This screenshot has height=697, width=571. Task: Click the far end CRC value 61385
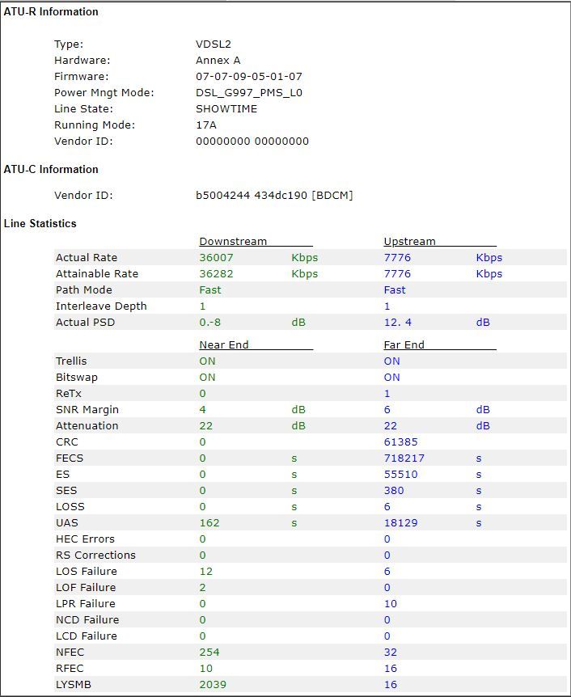(400, 442)
